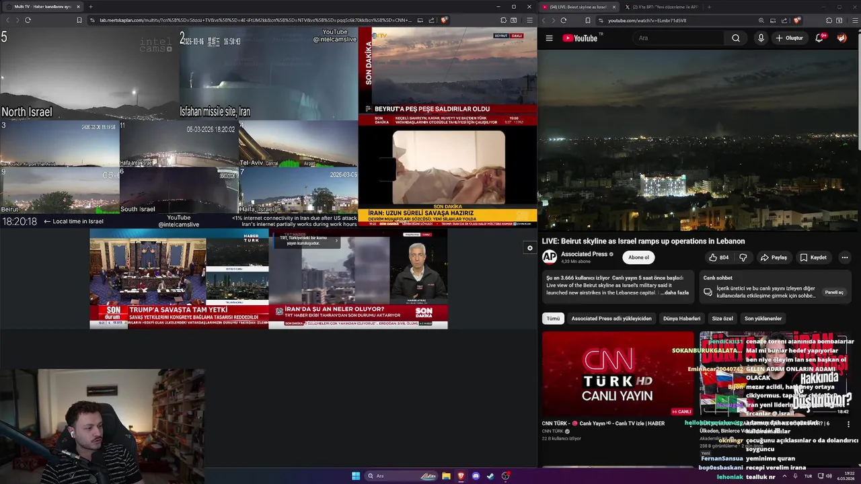
Task: Open Steam from the taskbar
Action: coord(490,476)
